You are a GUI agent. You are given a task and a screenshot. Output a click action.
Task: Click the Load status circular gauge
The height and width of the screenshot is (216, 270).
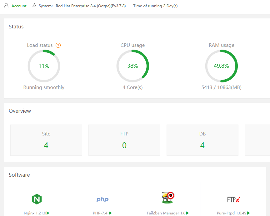(44, 66)
